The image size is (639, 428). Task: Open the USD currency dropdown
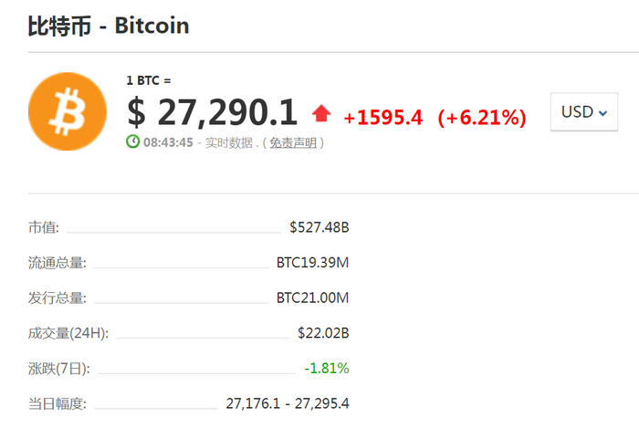click(584, 112)
